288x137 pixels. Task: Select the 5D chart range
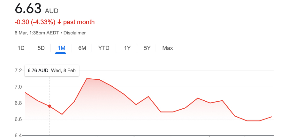click(x=41, y=48)
